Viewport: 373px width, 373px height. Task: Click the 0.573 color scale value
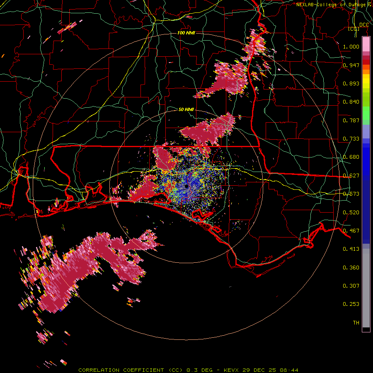(351, 194)
